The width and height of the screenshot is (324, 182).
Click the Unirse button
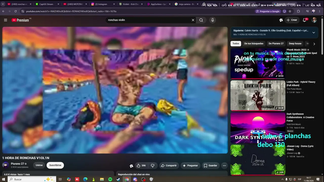(x=39, y=165)
